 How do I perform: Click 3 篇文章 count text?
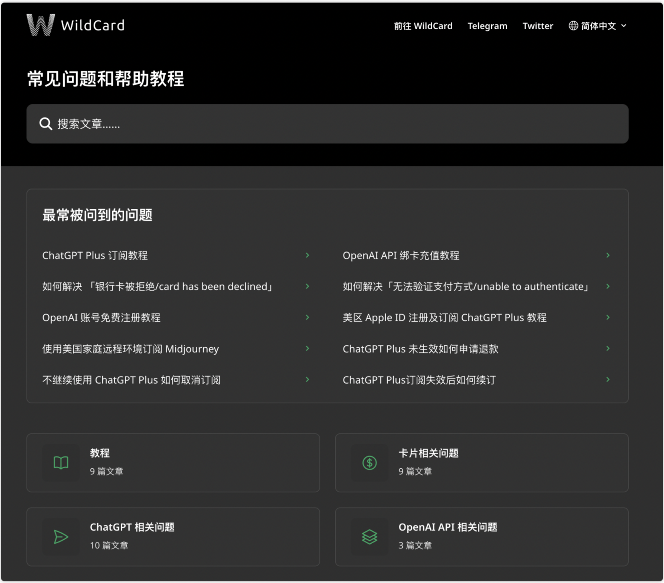(415, 545)
